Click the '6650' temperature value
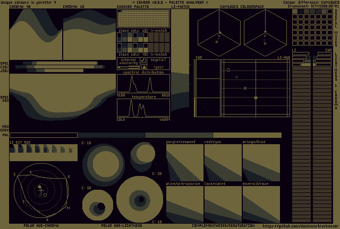The image size is (340, 229). [x=166, y=95]
